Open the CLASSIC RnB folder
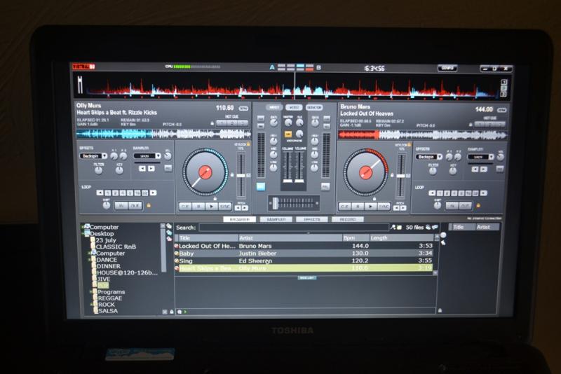The width and height of the screenshot is (561, 374). coord(116,247)
